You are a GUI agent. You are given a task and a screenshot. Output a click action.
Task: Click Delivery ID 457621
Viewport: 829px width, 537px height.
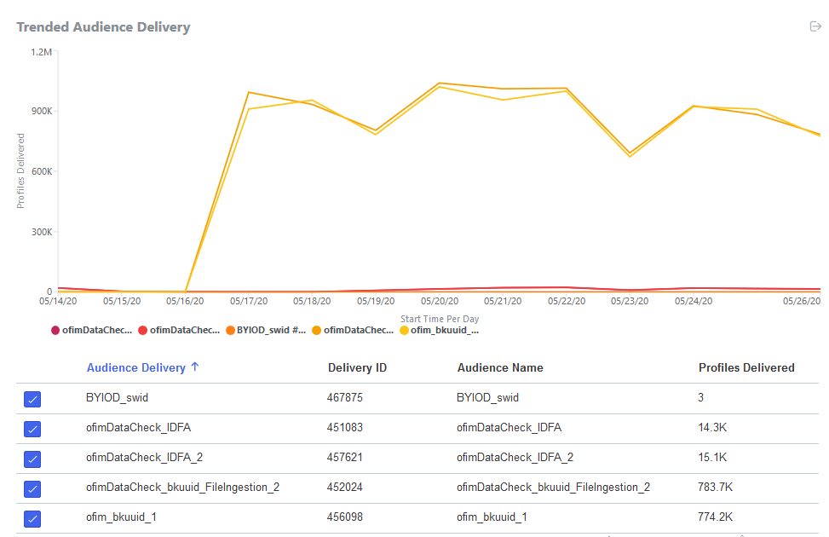345,457
